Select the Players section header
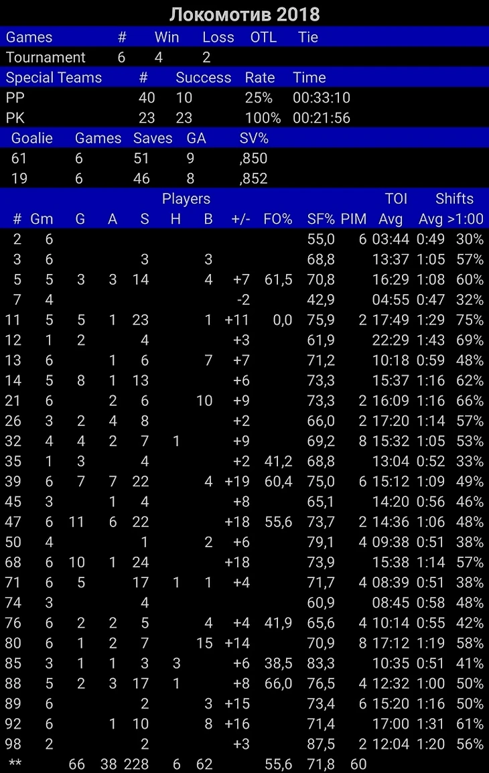Screen dimensions: 489x773 point(186,199)
